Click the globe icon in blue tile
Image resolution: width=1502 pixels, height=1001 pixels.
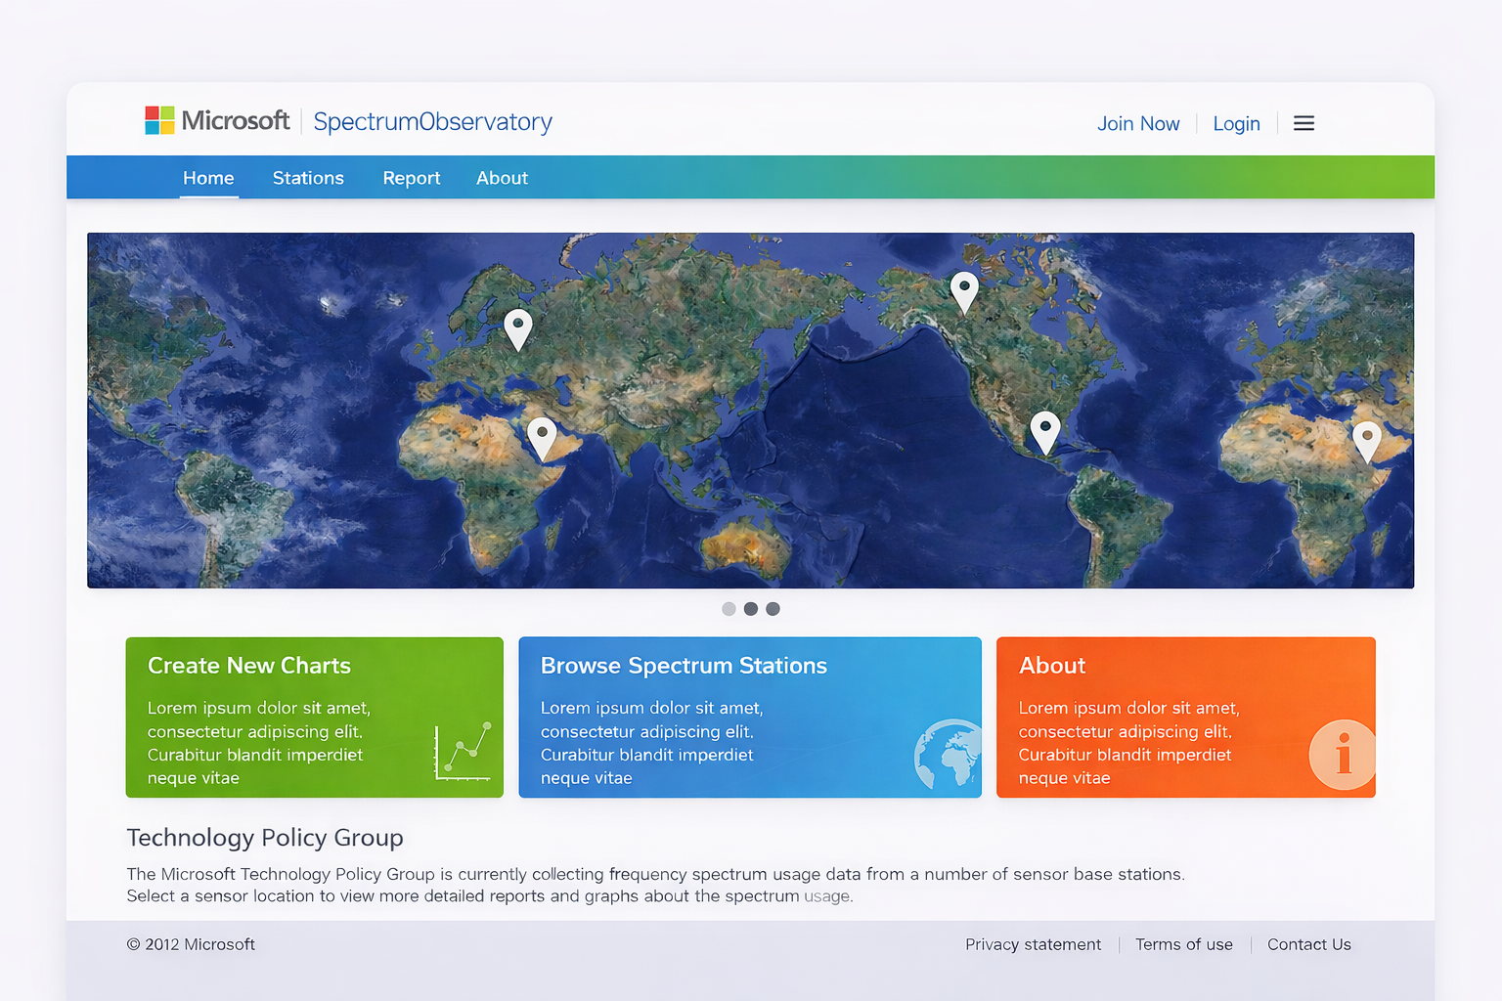948,755
